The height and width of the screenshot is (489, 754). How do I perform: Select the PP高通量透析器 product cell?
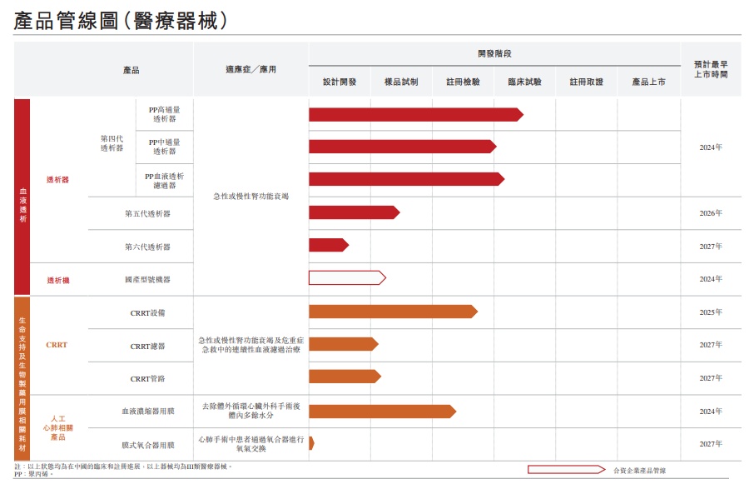click(165, 115)
